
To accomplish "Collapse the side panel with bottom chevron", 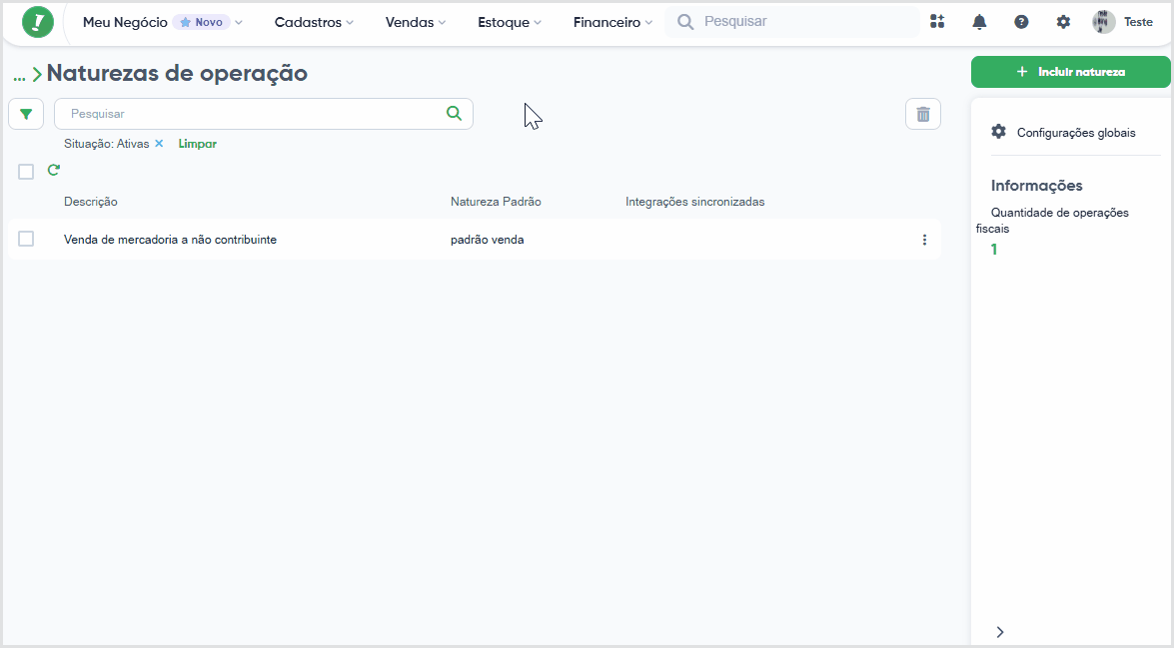I will 1000,632.
